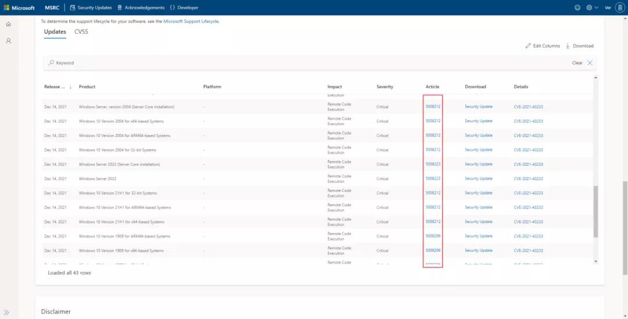Click the Impact column header
Screen dimensions: 628x319
(x=334, y=87)
